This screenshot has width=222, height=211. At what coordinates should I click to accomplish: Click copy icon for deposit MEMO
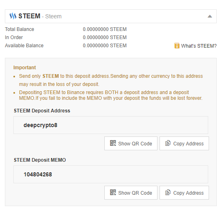[x=168, y=192]
